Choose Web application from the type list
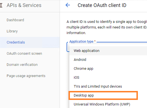Image resolution: width=147 pixels, height=108 pixels. click(x=108, y=51)
